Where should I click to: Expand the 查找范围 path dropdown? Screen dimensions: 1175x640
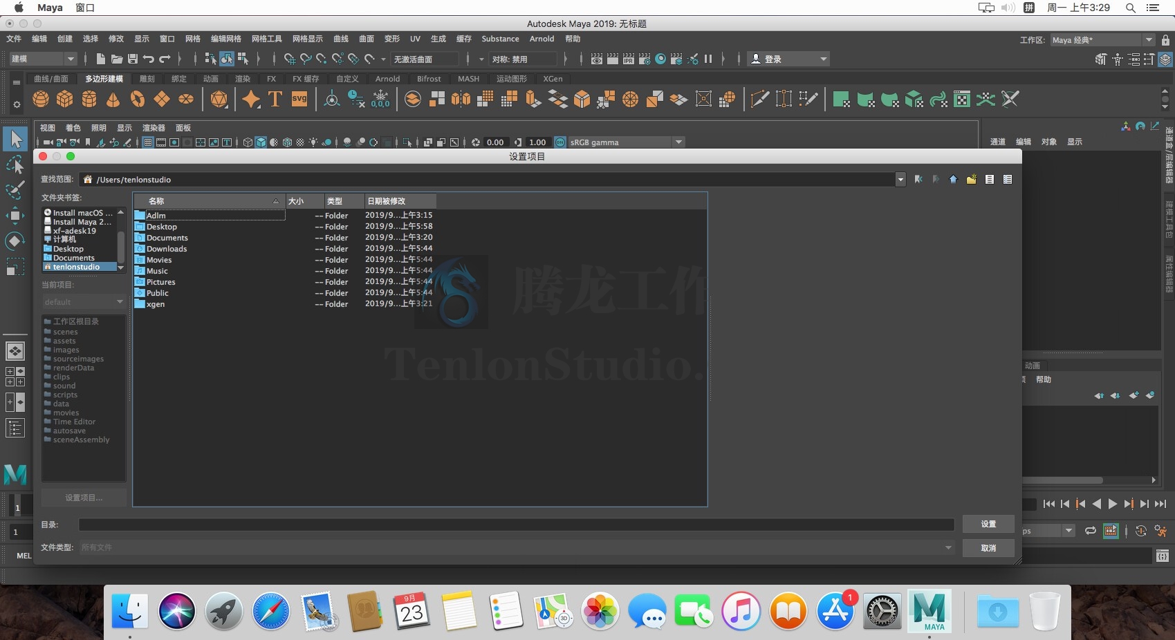(x=900, y=180)
